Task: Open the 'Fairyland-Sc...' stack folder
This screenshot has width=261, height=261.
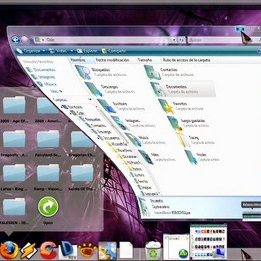Action: coord(48,139)
